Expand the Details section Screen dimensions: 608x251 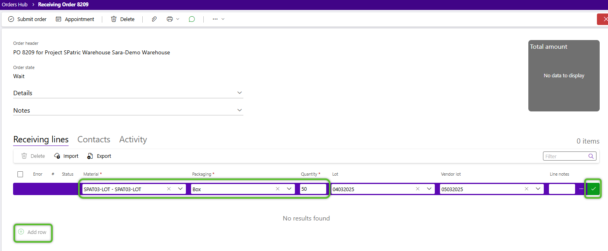(239, 93)
